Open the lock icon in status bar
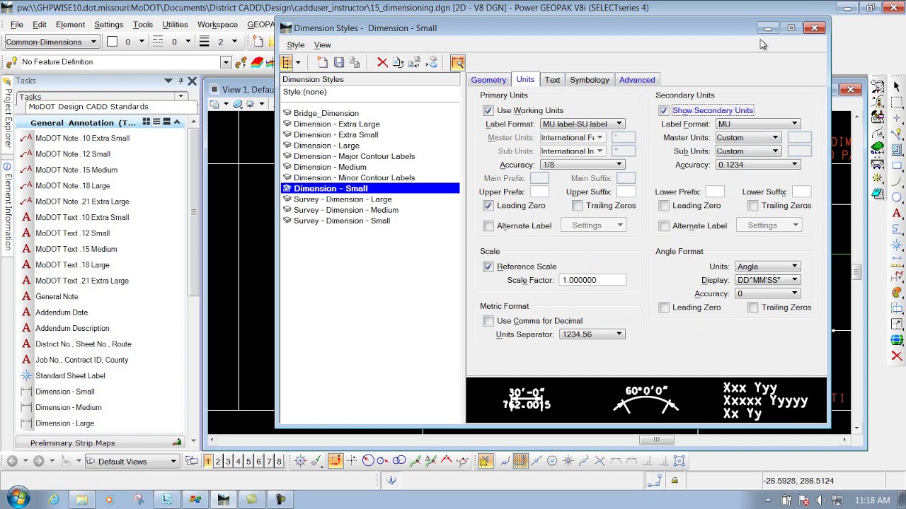Viewport: 906px width, 509px height. pyautogui.click(x=675, y=481)
